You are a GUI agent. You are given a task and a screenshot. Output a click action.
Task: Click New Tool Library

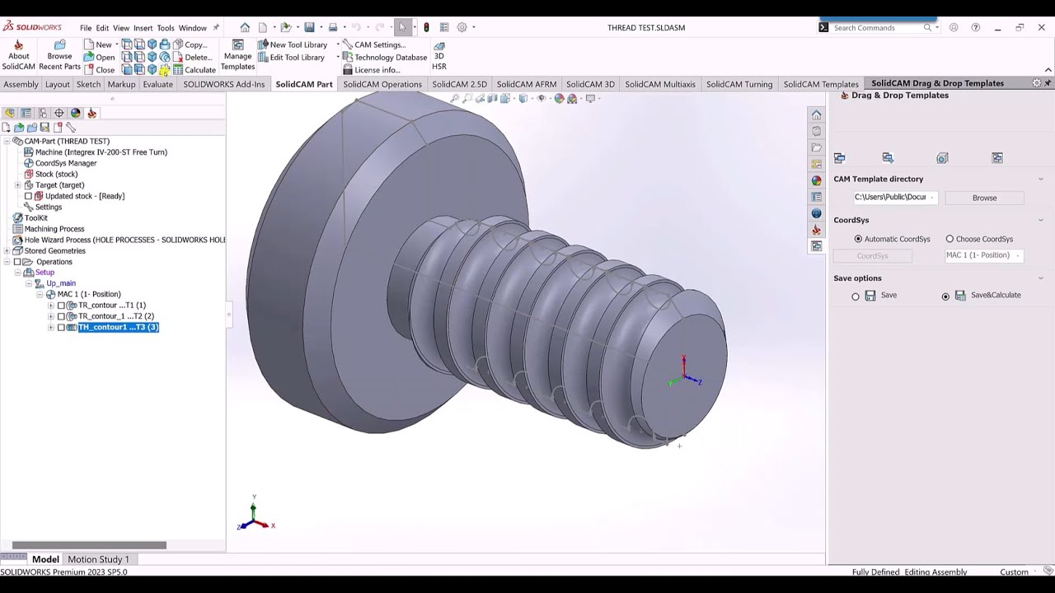pyautogui.click(x=293, y=44)
